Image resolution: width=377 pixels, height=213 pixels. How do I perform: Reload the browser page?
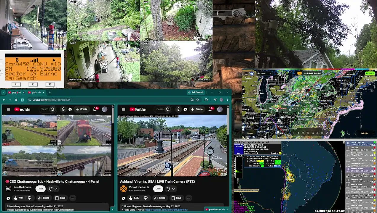click(x=16, y=100)
